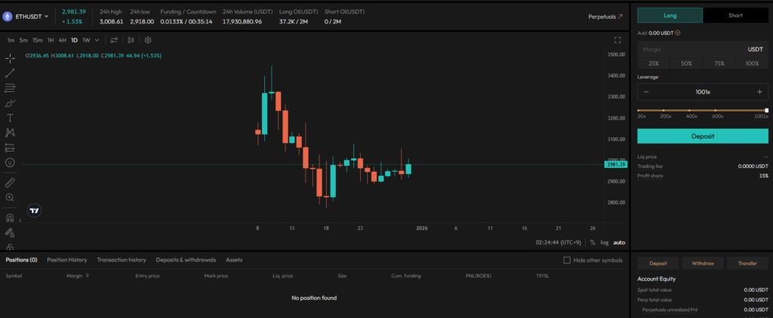Enter fullscreen chart mode
The width and height of the screenshot is (773, 318).
[x=617, y=40]
